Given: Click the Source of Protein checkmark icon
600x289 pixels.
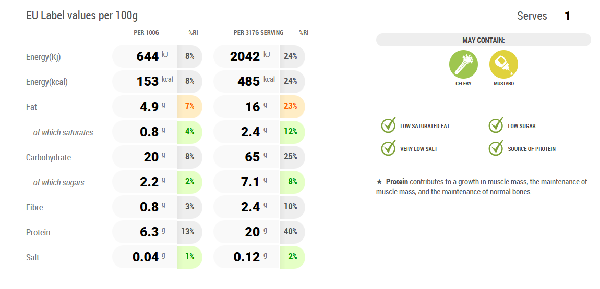Looking at the screenshot, I should (x=496, y=148).
